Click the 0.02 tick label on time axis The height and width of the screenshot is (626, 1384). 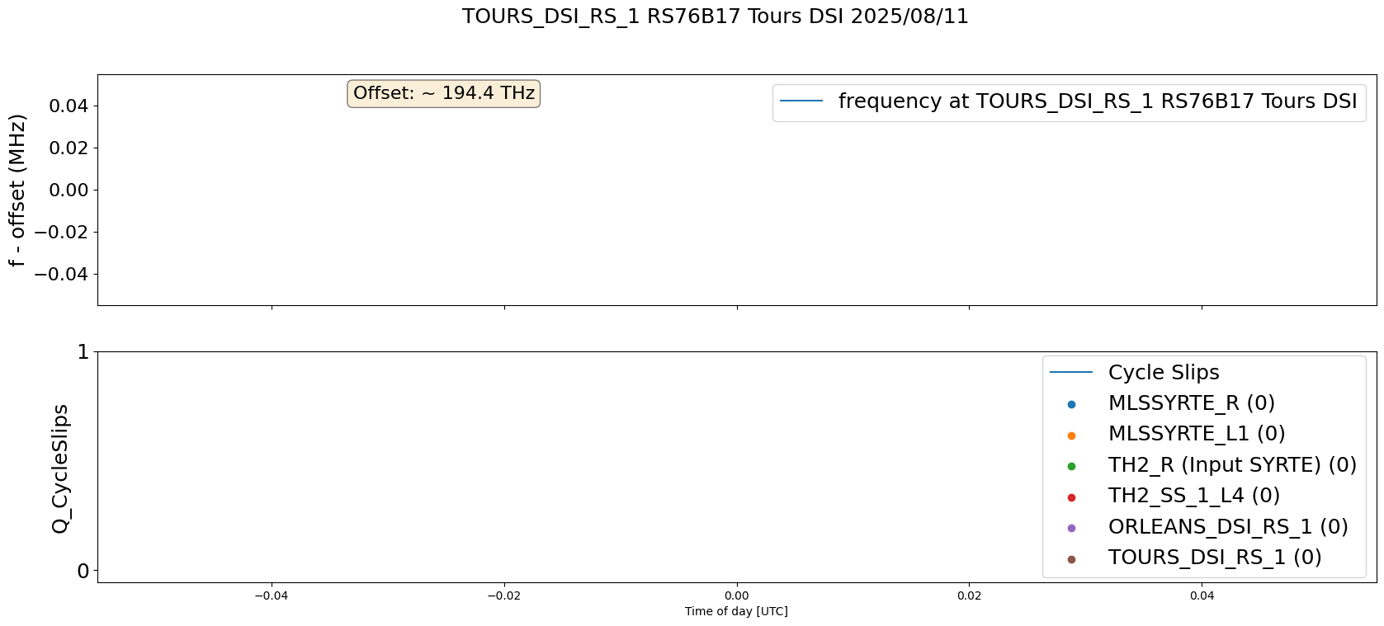tap(969, 596)
